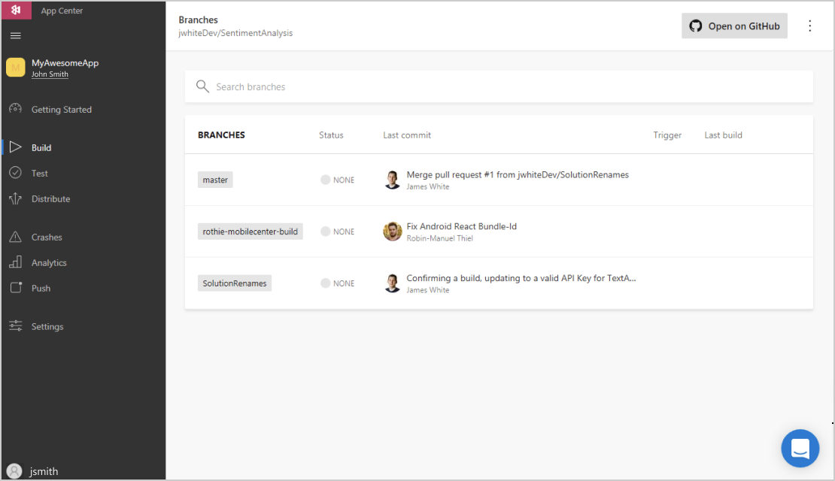Select Build in the sidebar
This screenshot has height=481, width=835.
[x=41, y=148]
